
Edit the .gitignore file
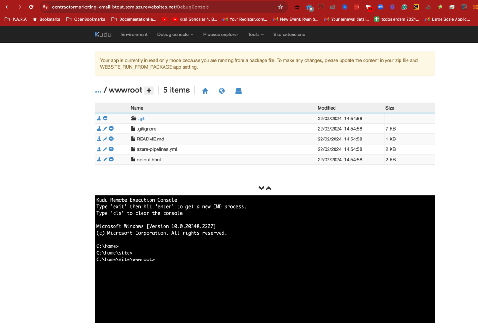[x=105, y=129]
